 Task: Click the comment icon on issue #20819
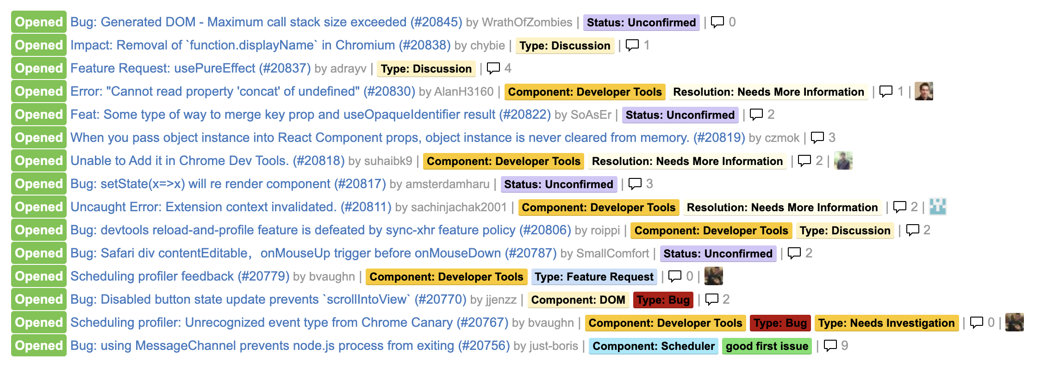click(x=817, y=137)
